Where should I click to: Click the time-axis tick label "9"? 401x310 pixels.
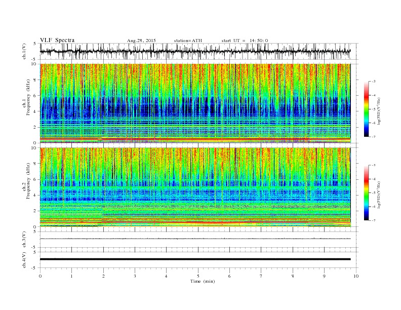coord(324,276)
